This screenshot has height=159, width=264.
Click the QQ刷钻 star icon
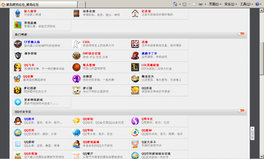[77, 121]
